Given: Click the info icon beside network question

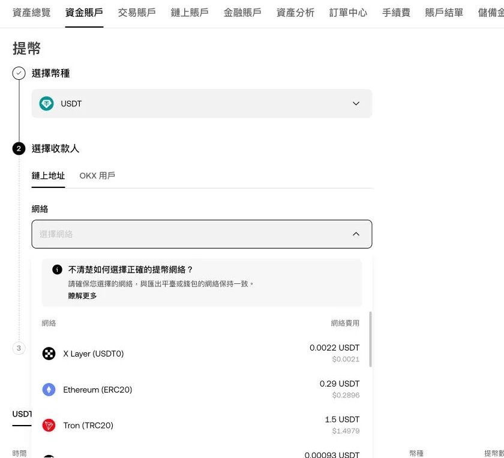Looking at the screenshot, I should pyautogui.click(x=57, y=270).
